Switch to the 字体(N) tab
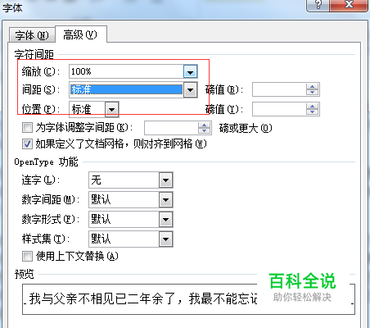Image resolution: width=370 pixels, height=328 pixels. tap(32, 35)
